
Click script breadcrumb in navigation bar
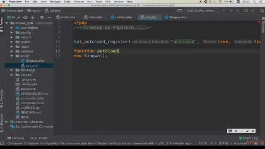pyautogui.click(x=34, y=10)
